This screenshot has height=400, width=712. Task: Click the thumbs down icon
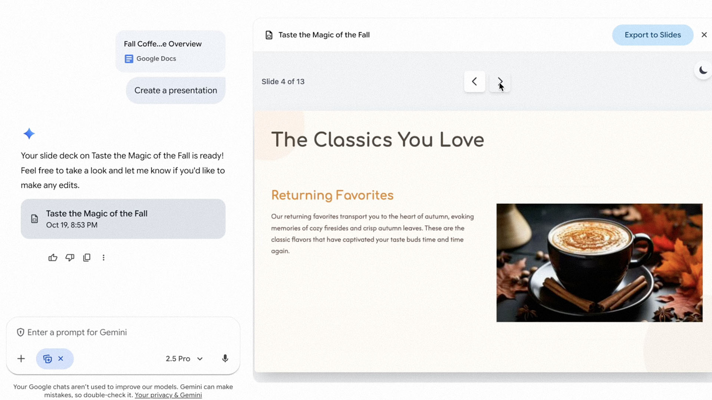coord(70,258)
